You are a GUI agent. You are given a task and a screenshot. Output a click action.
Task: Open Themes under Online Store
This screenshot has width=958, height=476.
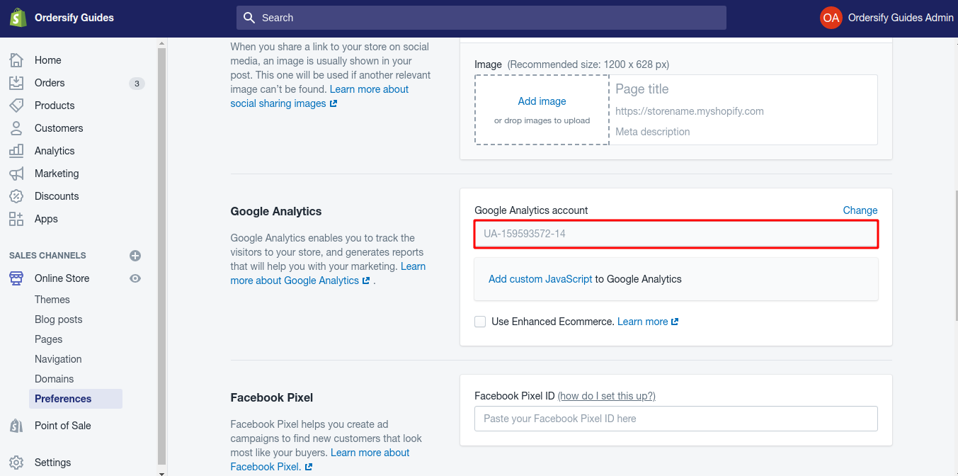[x=52, y=300]
